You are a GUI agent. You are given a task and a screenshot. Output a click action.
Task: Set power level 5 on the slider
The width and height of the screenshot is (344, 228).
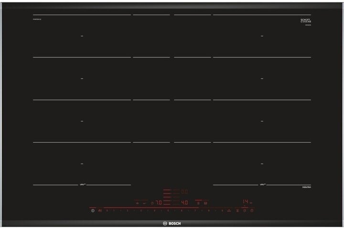[x=168, y=210]
